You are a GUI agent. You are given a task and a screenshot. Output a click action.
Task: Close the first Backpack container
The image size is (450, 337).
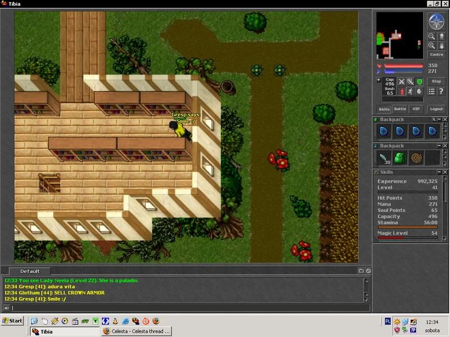tap(445, 120)
